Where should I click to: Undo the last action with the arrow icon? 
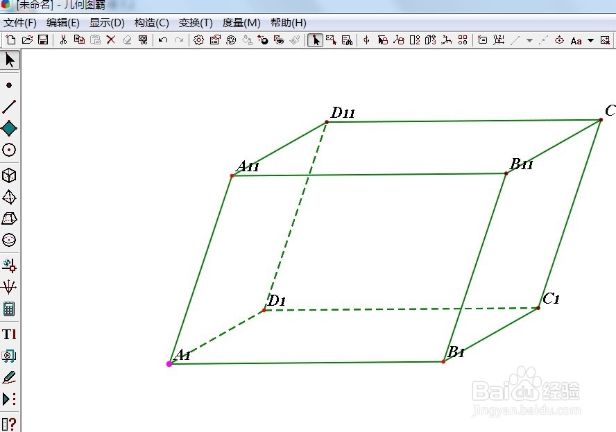tap(163, 40)
